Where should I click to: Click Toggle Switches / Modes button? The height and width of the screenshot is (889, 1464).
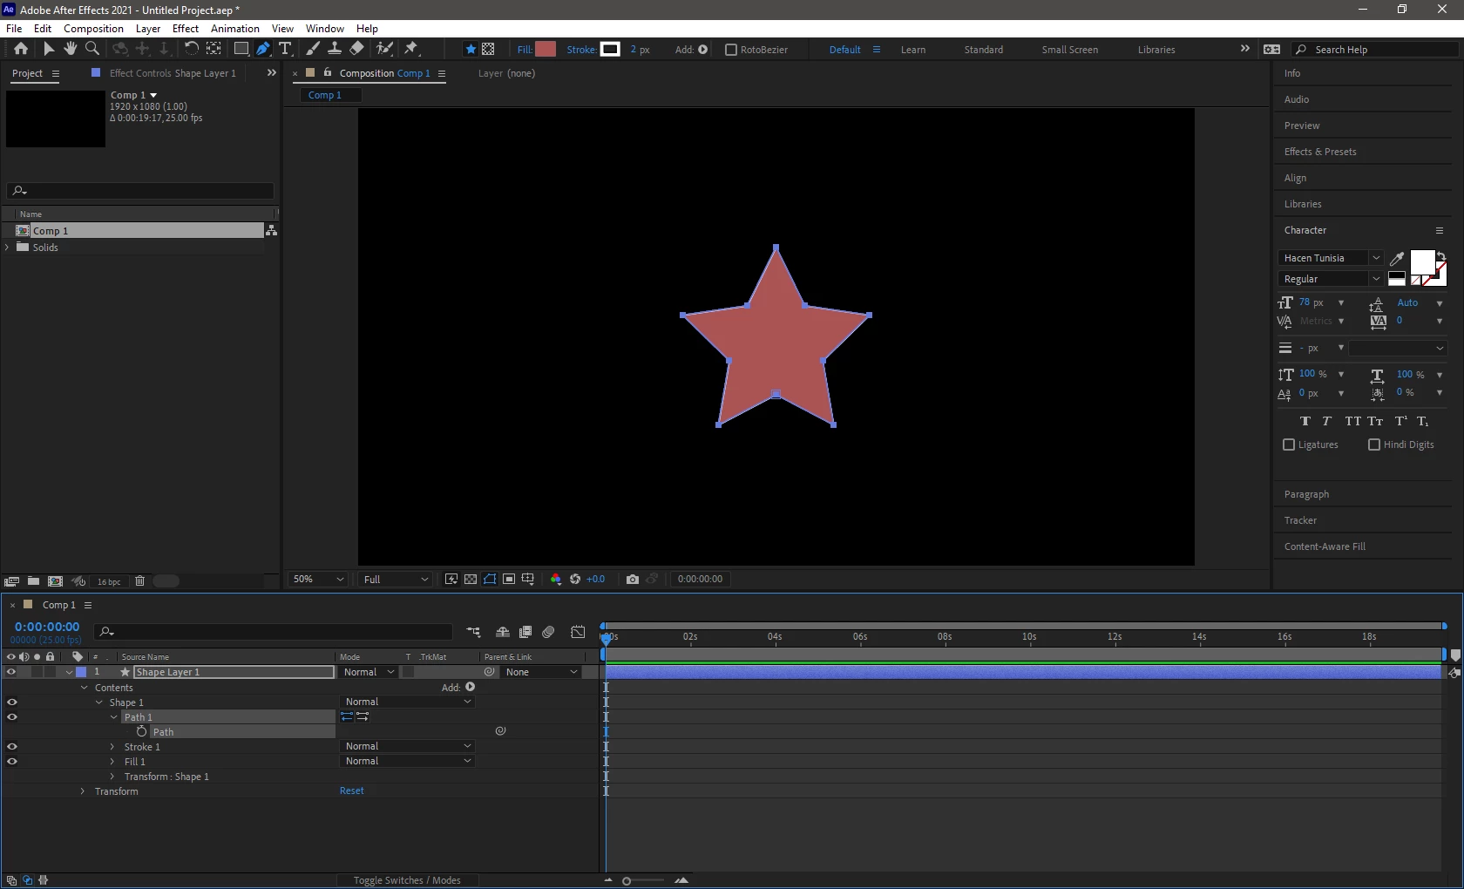click(407, 880)
